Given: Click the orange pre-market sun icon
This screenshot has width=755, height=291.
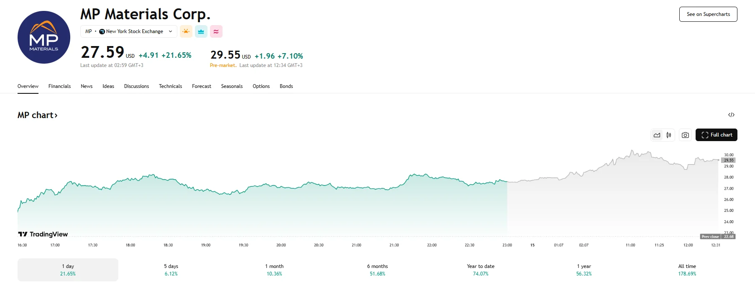Looking at the screenshot, I should (x=186, y=31).
